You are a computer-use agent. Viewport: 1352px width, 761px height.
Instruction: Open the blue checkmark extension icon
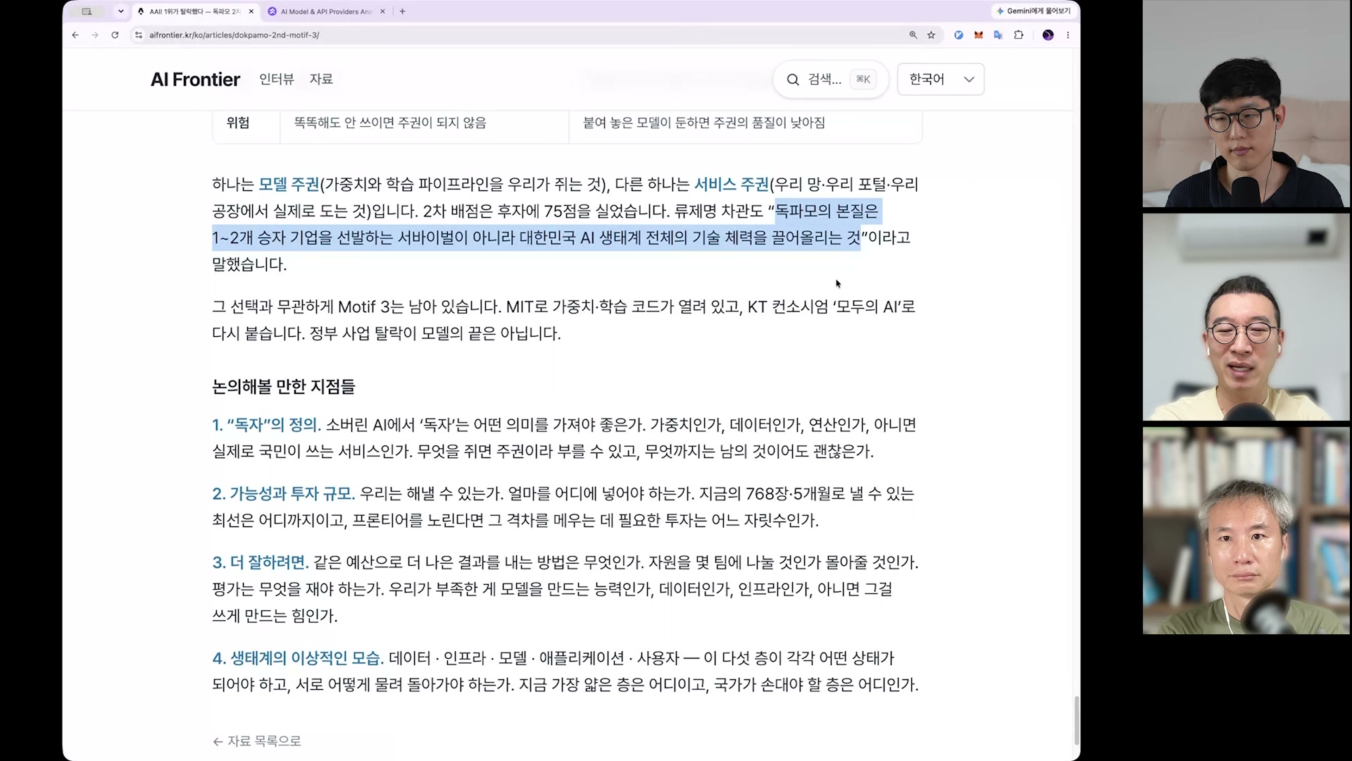[958, 35]
